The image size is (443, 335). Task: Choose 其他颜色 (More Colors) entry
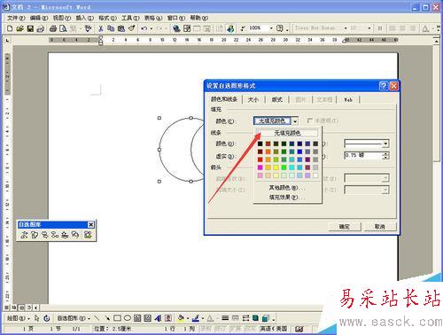pos(287,188)
